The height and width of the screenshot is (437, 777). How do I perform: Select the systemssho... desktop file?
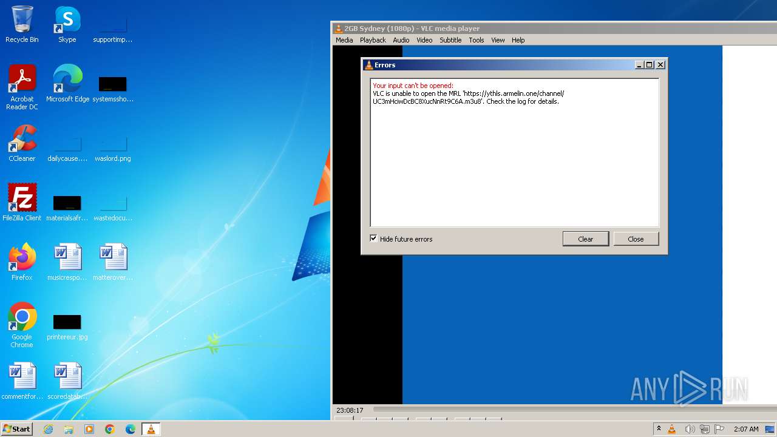point(113,90)
